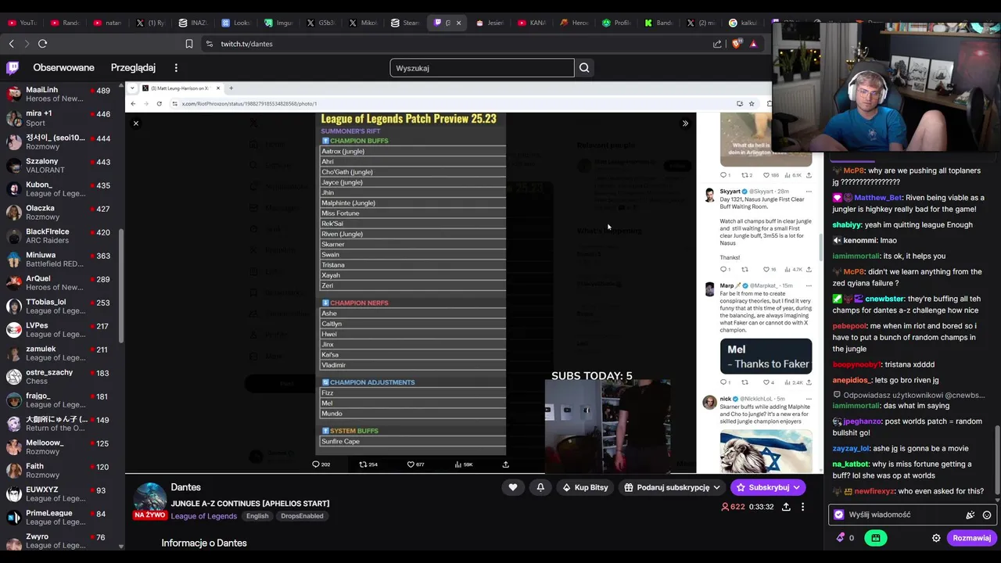Switch to the INAZ browser tab
Screen dimensions: 1001x563
(x=193, y=23)
